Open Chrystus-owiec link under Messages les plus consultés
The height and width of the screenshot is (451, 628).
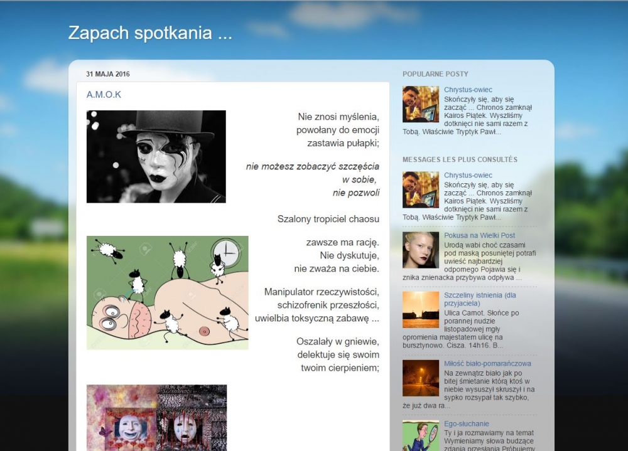[468, 175]
